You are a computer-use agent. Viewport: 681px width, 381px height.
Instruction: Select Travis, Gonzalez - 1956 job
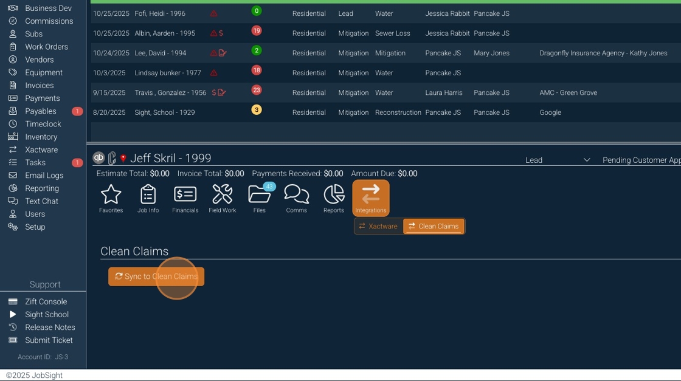(385, 92)
